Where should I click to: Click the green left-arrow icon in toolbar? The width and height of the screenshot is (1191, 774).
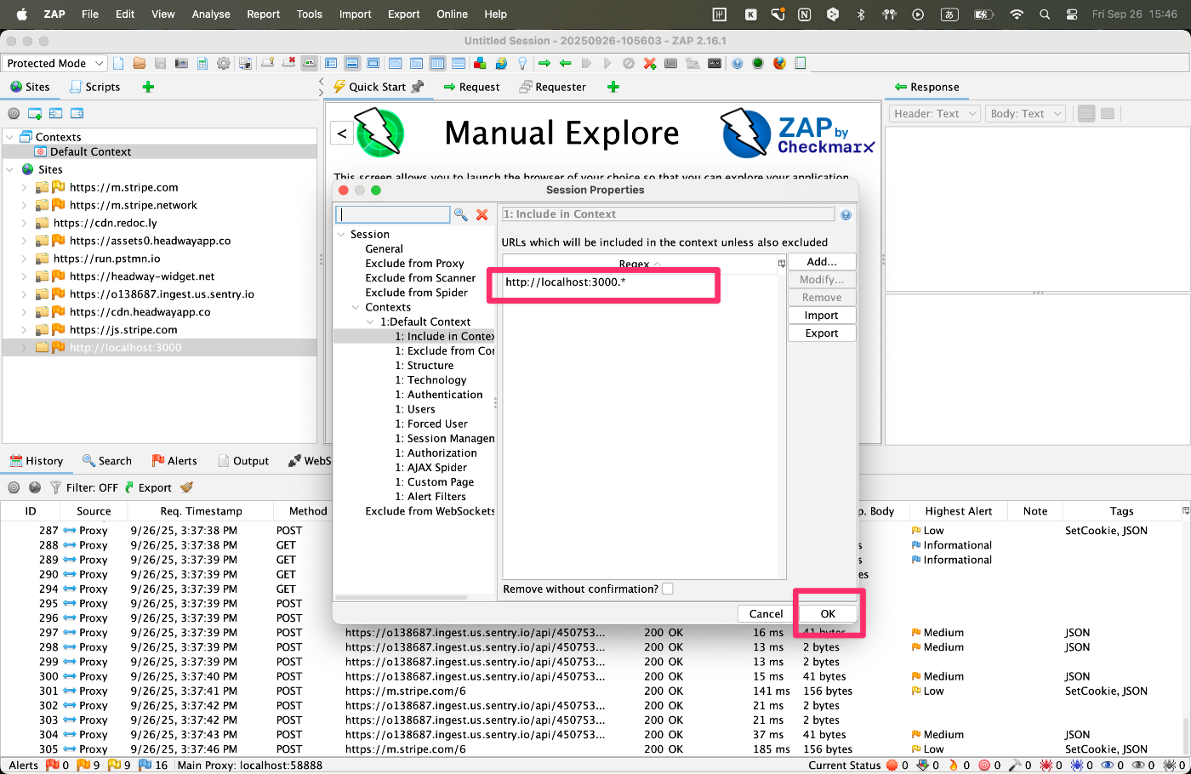(565, 63)
